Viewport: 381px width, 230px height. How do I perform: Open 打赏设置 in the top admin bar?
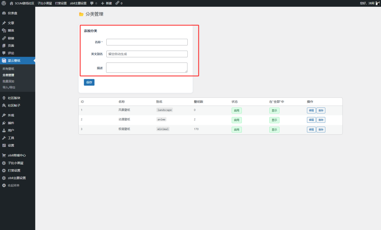tap(61, 3)
